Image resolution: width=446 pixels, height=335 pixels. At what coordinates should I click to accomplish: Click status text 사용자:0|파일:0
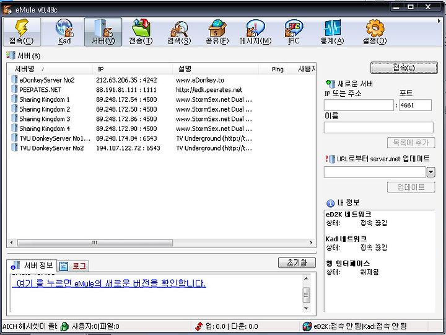click(95, 326)
